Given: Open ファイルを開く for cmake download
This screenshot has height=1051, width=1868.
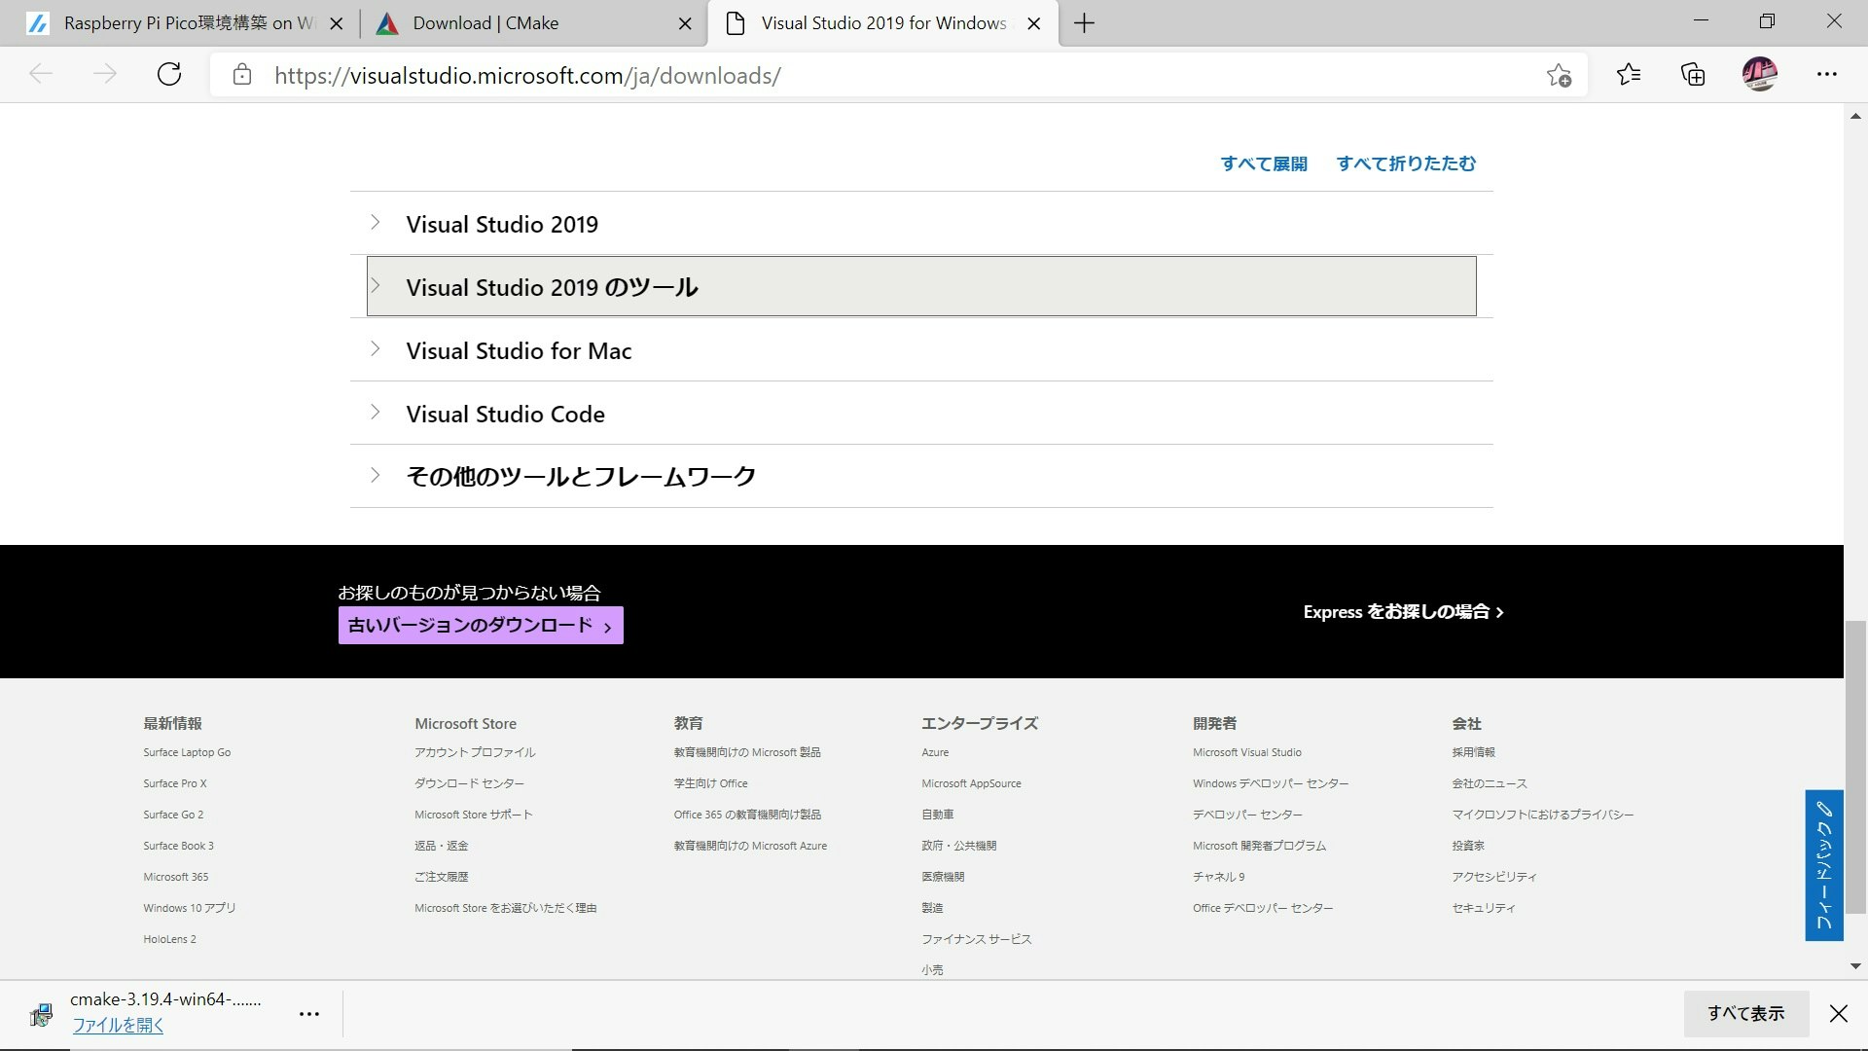Looking at the screenshot, I should click(x=119, y=1025).
